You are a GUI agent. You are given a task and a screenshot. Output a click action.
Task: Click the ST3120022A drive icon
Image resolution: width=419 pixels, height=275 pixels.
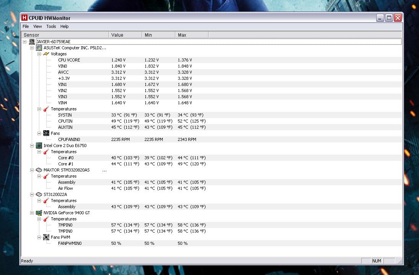click(39, 194)
